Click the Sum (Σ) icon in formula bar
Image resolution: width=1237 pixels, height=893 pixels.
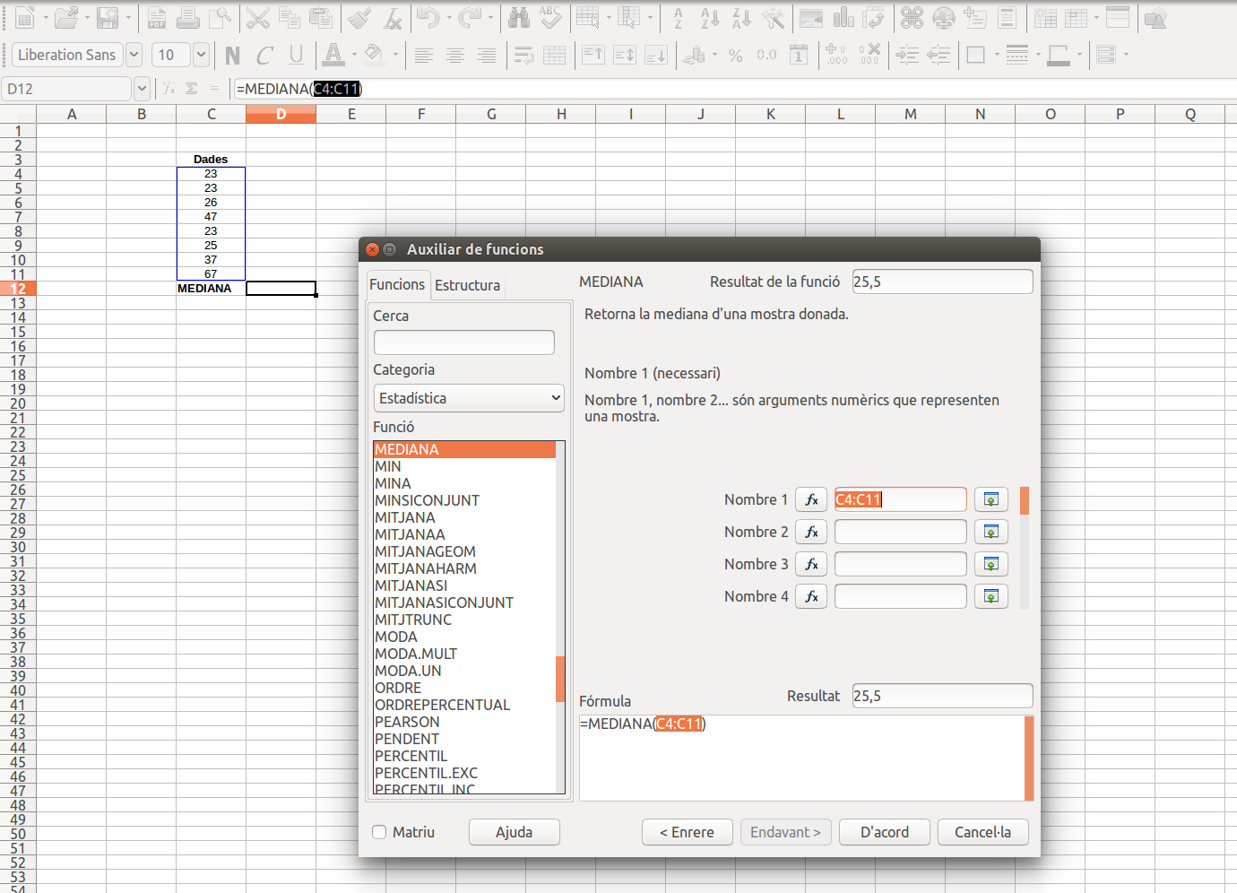[x=192, y=89]
